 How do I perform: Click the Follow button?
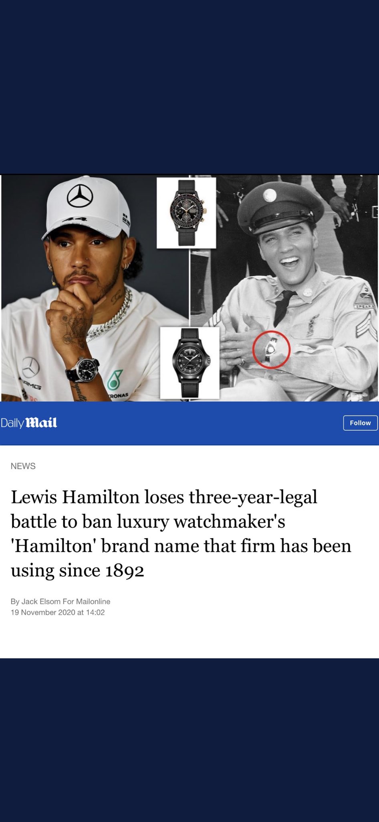[360, 423]
